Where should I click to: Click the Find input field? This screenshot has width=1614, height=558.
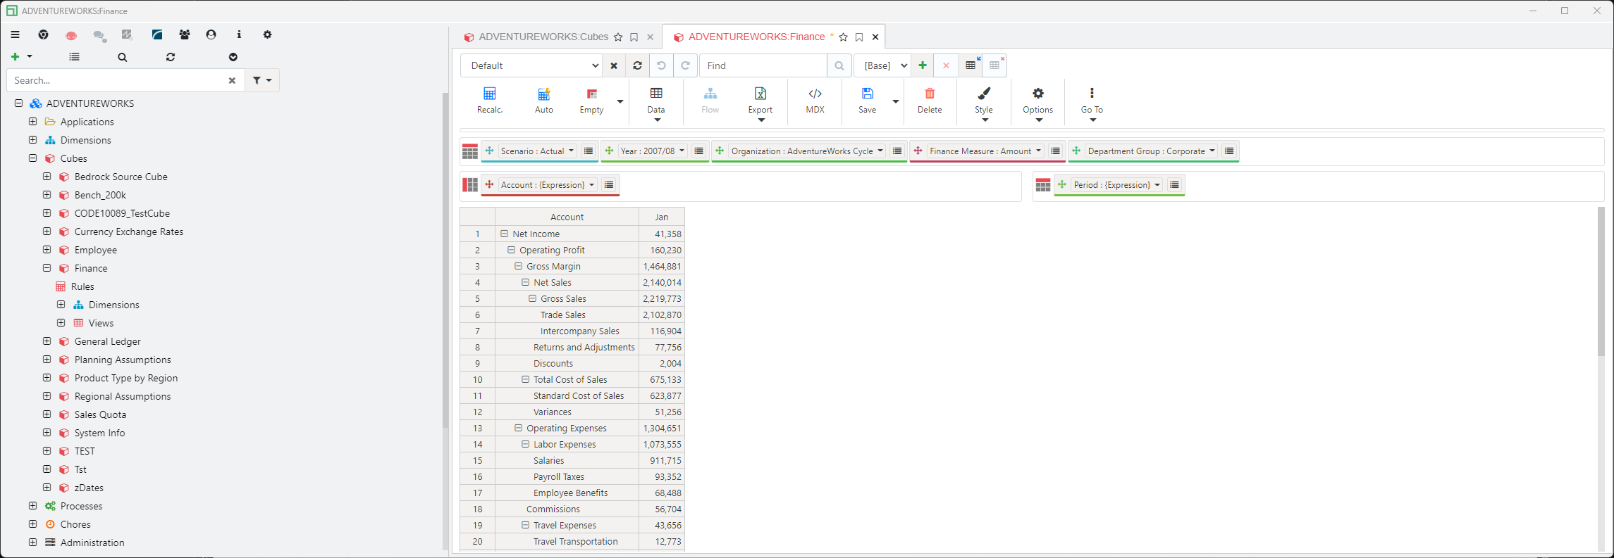coord(763,65)
